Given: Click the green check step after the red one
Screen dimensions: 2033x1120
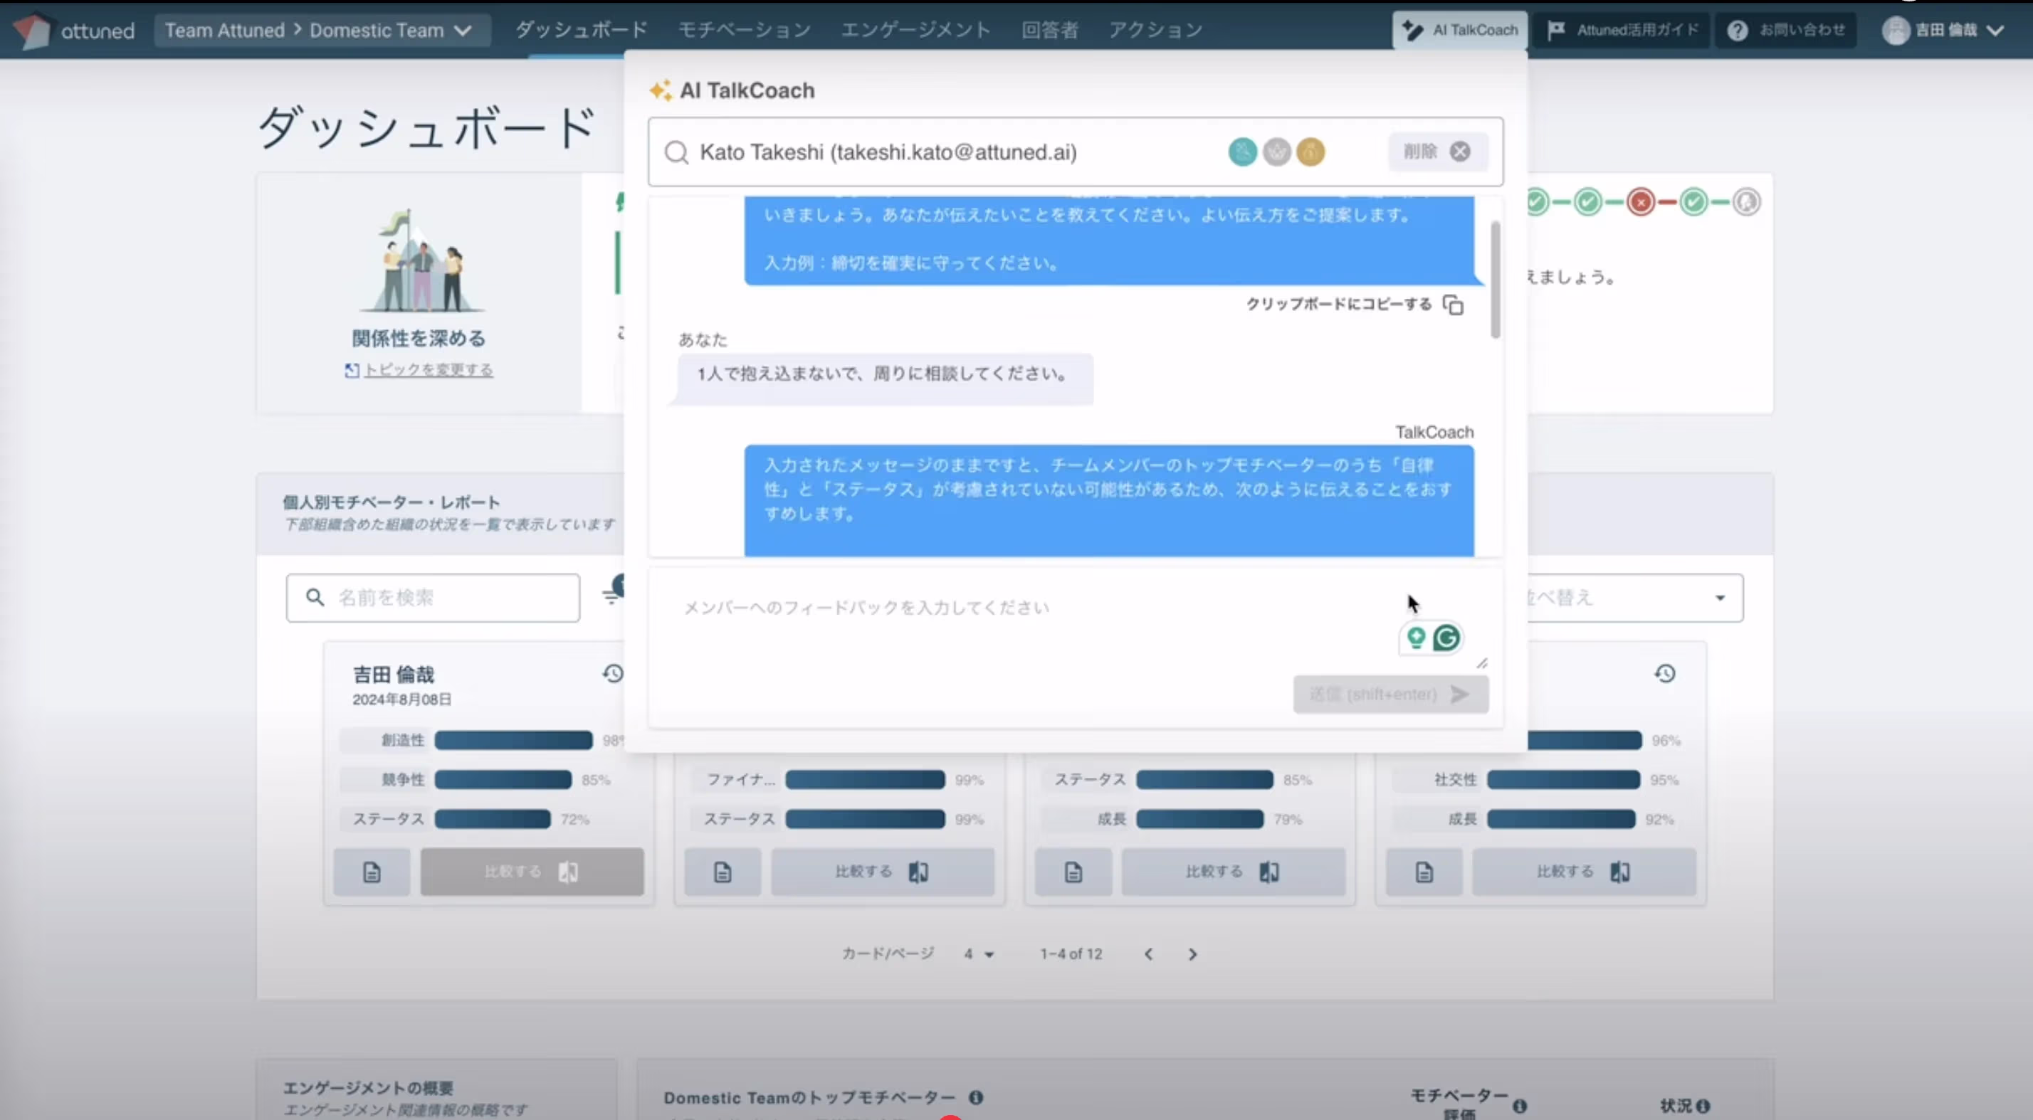Looking at the screenshot, I should [x=1693, y=202].
